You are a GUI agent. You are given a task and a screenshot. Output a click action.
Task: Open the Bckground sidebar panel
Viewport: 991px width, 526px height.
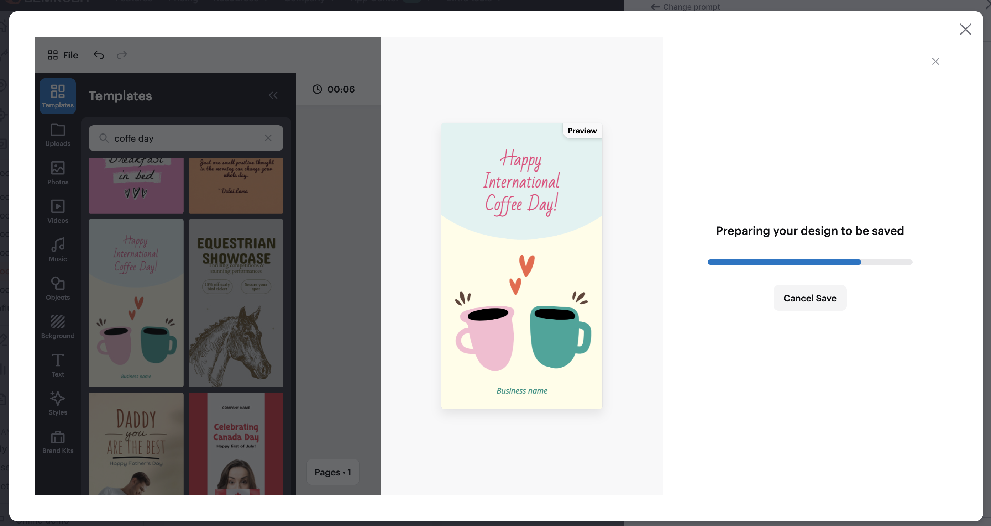pos(58,327)
